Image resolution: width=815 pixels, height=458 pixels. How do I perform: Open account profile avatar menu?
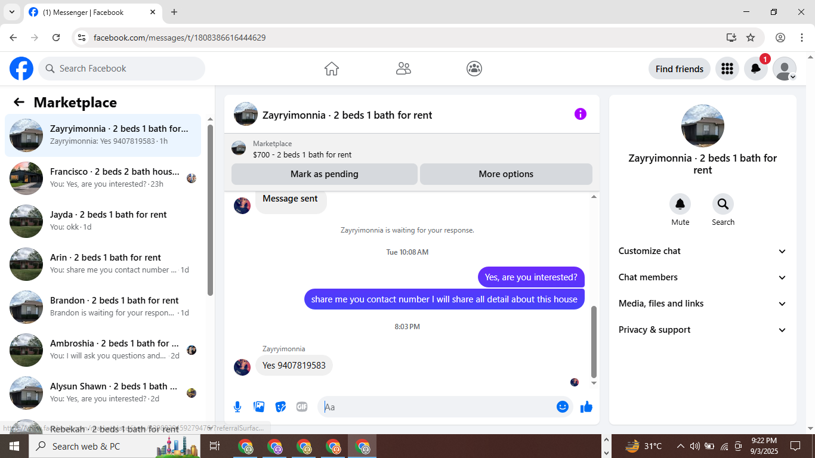point(785,69)
